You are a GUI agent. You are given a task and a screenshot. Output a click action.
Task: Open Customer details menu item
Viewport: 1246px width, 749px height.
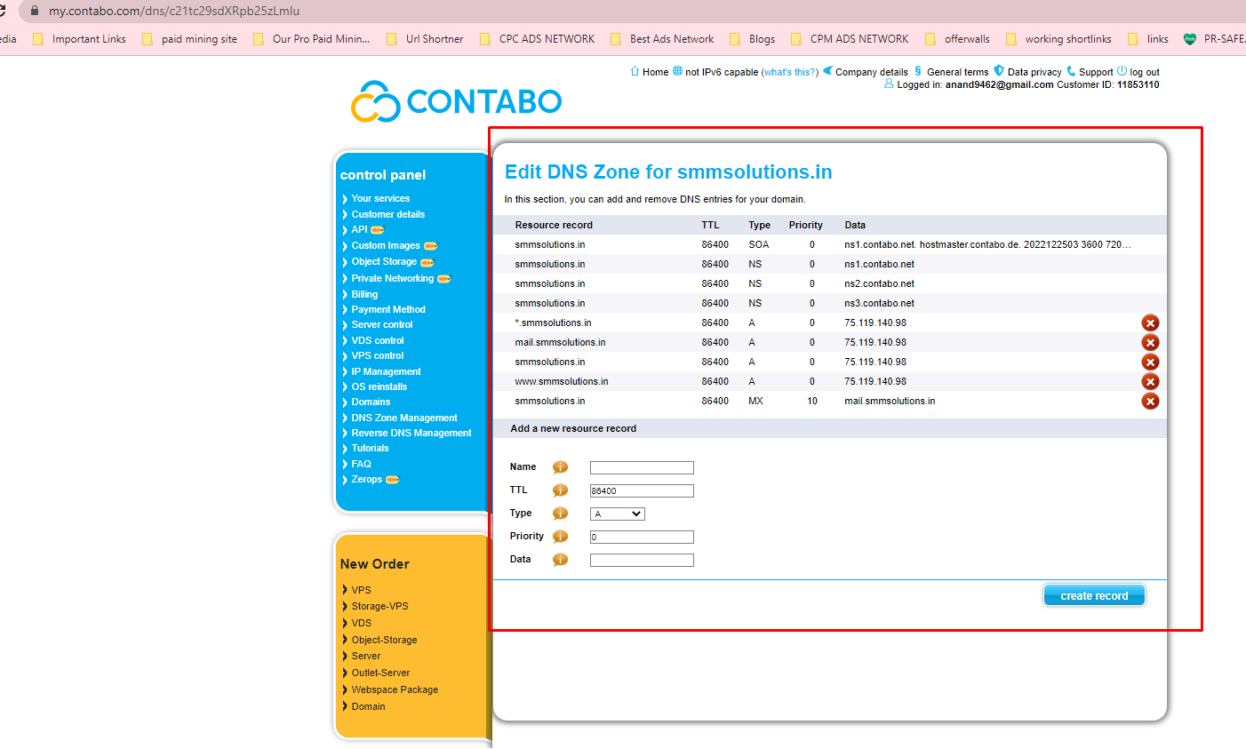point(387,214)
